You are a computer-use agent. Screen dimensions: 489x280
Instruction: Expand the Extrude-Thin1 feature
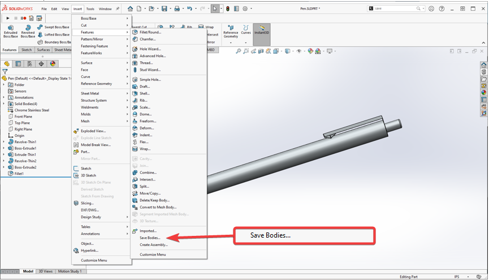4,154
